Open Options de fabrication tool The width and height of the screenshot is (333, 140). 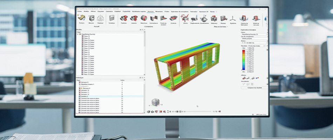[x=244, y=20]
